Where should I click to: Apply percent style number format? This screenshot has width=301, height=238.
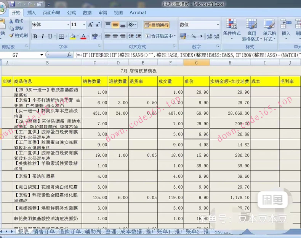coord(194,36)
